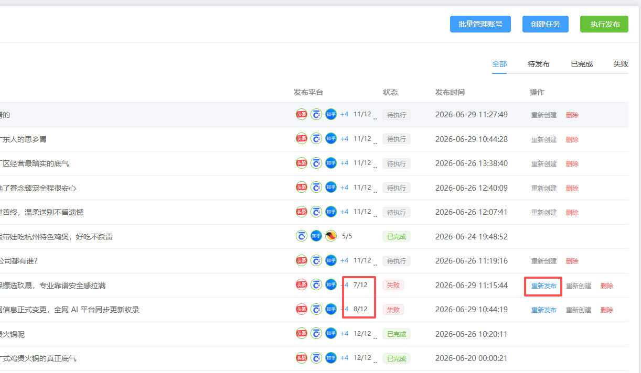641x373 pixels.
Task: Switch to the 全部 tab
Action: tap(499, 64)
